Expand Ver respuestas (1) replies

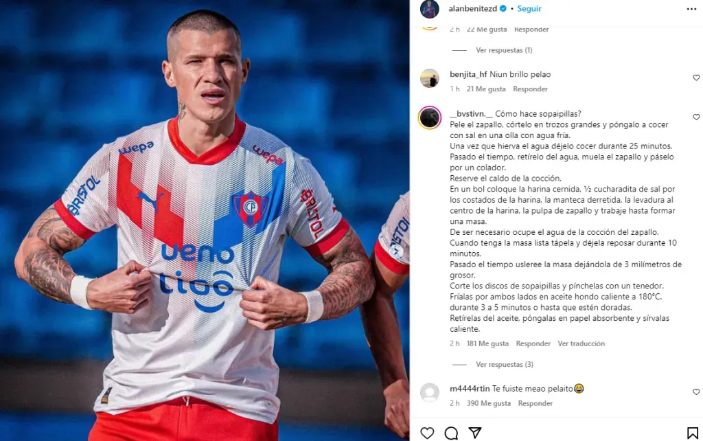[504, 50]
